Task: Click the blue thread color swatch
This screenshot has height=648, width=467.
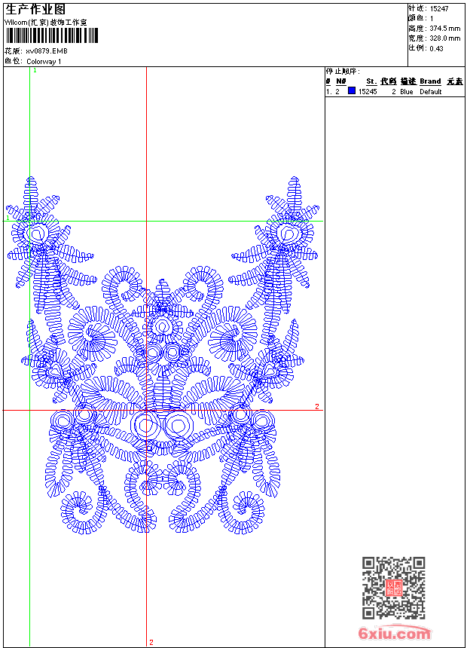Action: 352,91
